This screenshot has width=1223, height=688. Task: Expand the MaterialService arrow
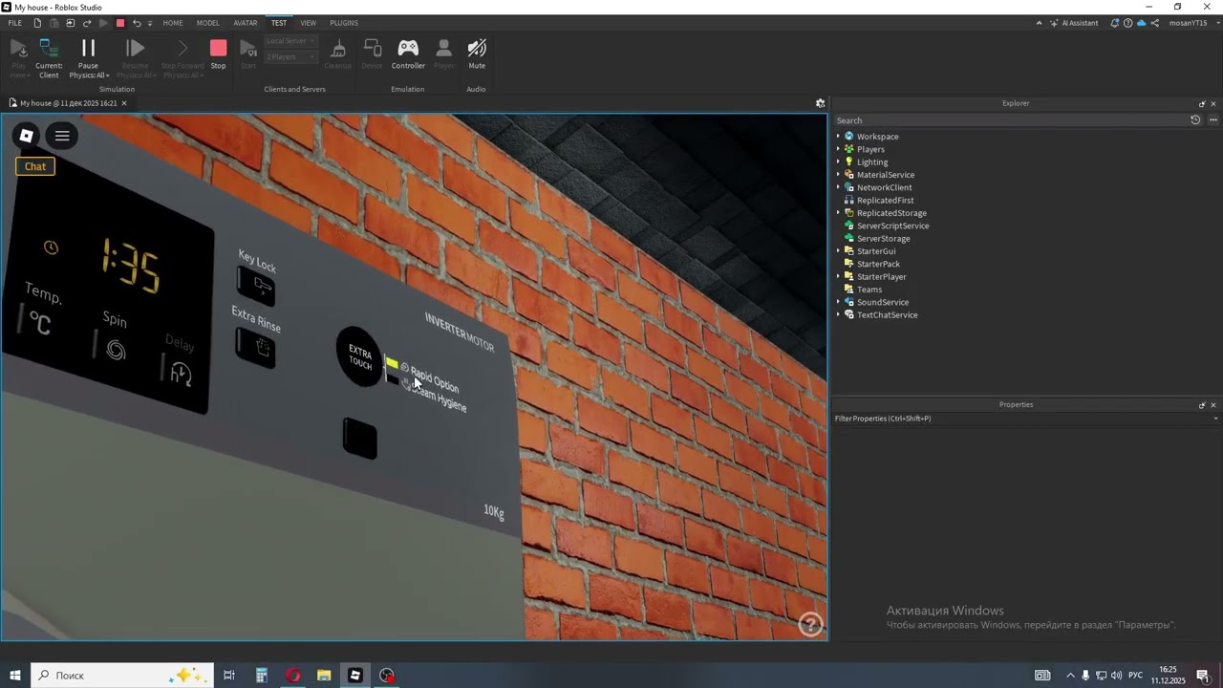(838, 175)
